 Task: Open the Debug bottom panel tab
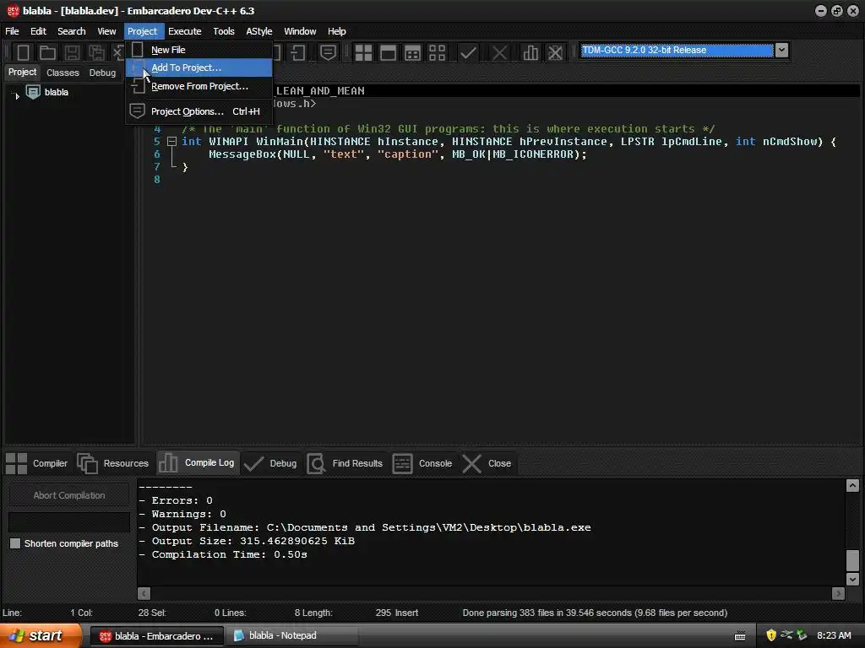[x=270, y=463]
